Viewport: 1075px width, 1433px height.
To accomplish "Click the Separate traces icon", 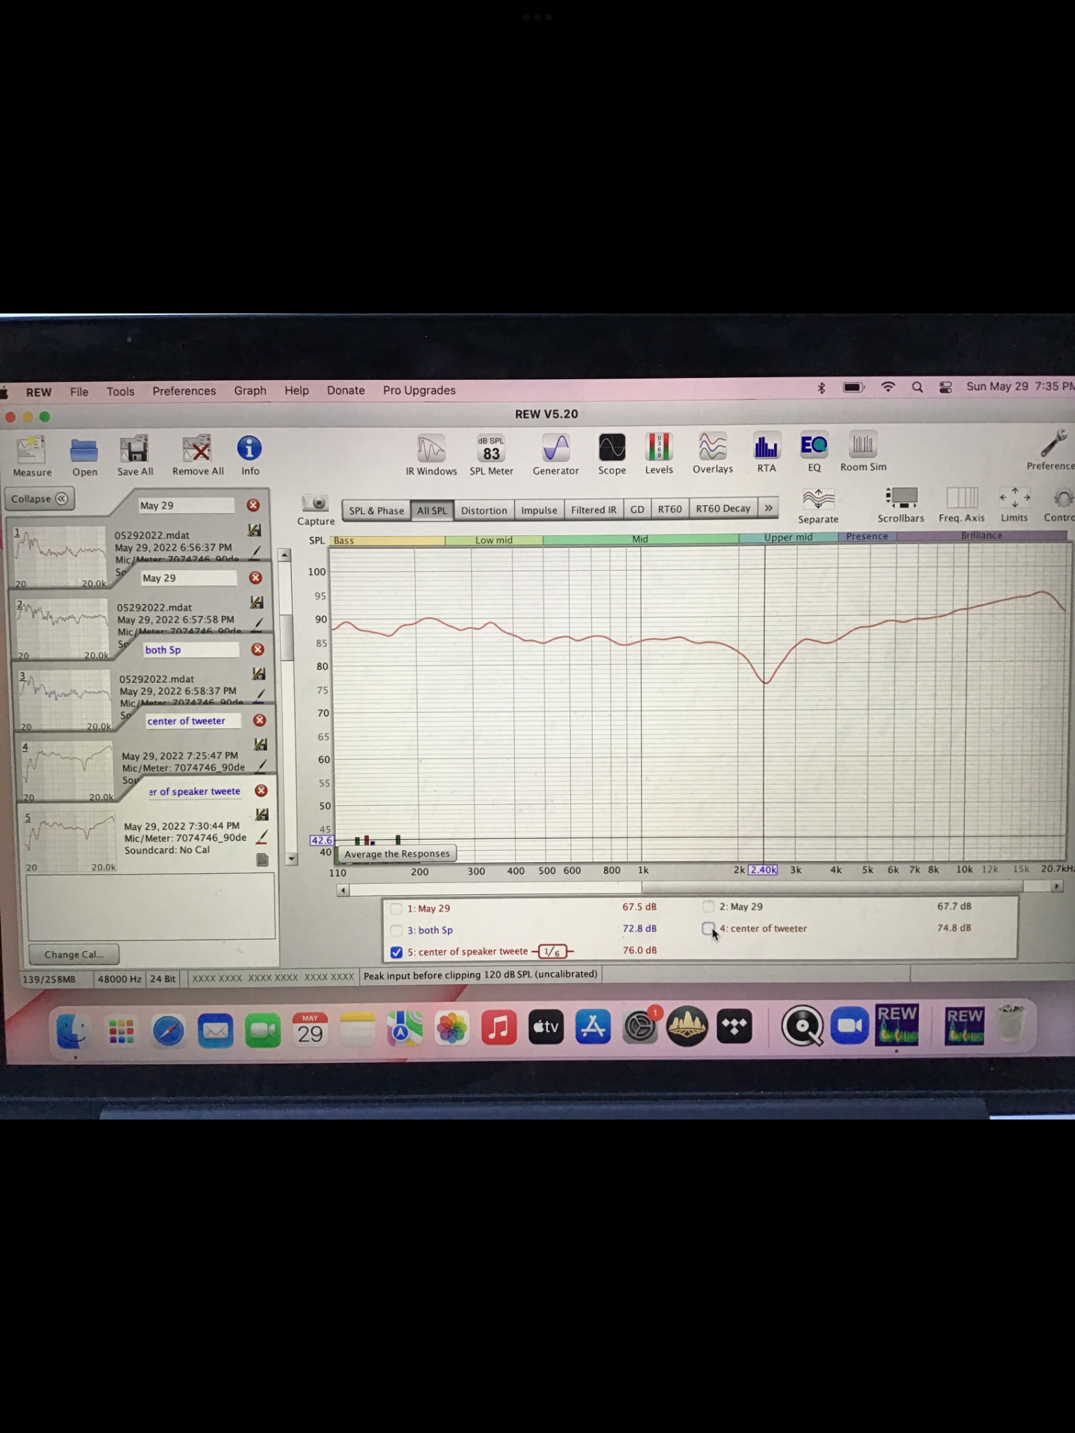I will [818, 499].
